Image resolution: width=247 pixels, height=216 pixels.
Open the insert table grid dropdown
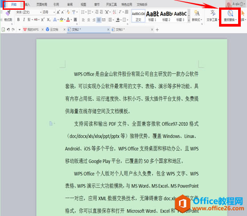[126, 12]
